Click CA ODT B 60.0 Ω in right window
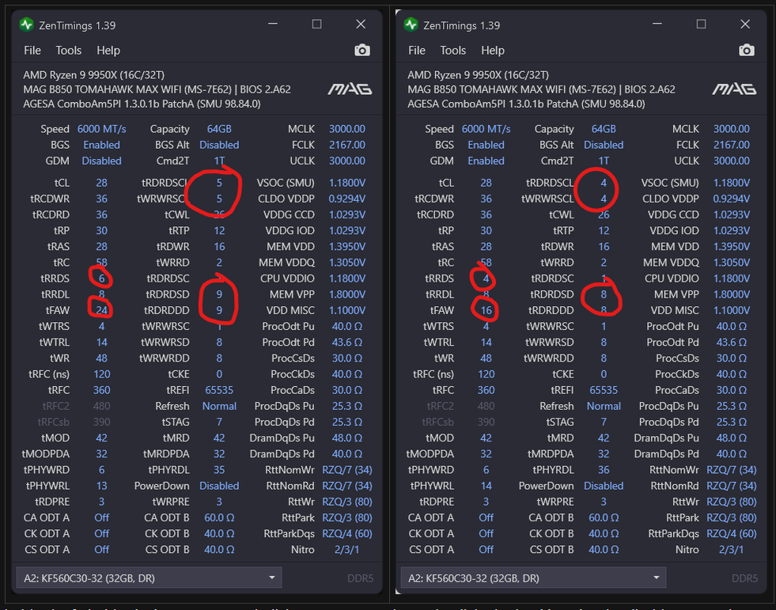This screenshot has height=610, width=776. (x=604, y=518)
